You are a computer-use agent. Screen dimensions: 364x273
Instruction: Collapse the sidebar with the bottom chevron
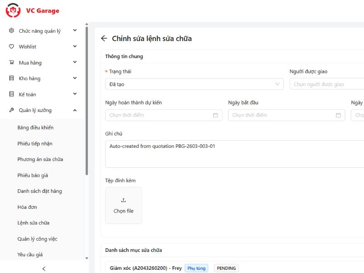tap(44, 268)
